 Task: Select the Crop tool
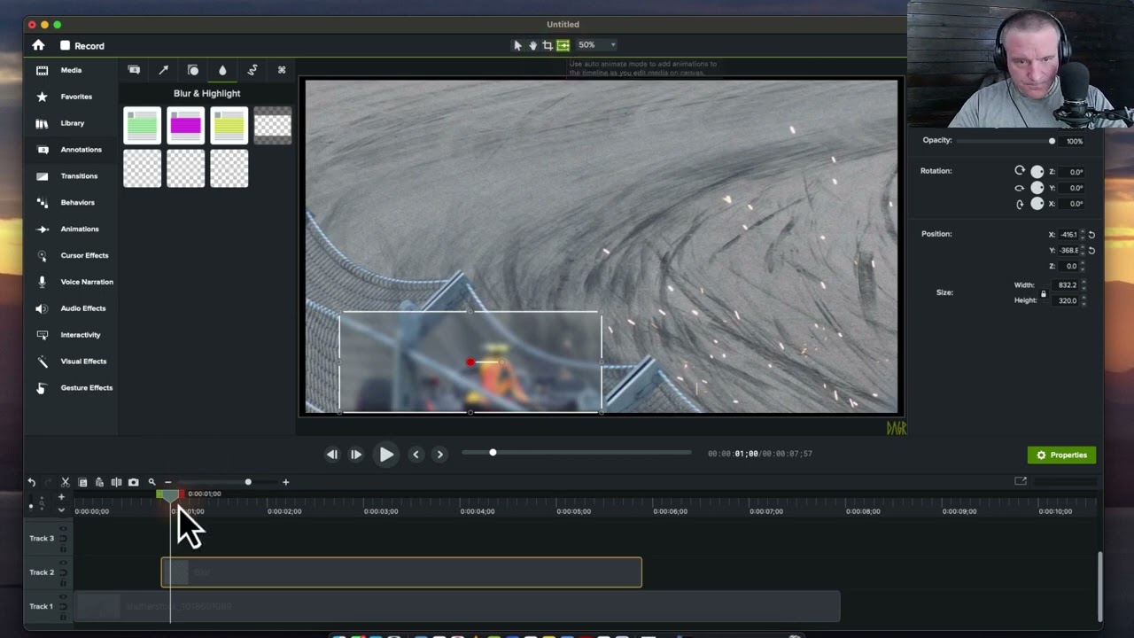click(x=548, y=45)
